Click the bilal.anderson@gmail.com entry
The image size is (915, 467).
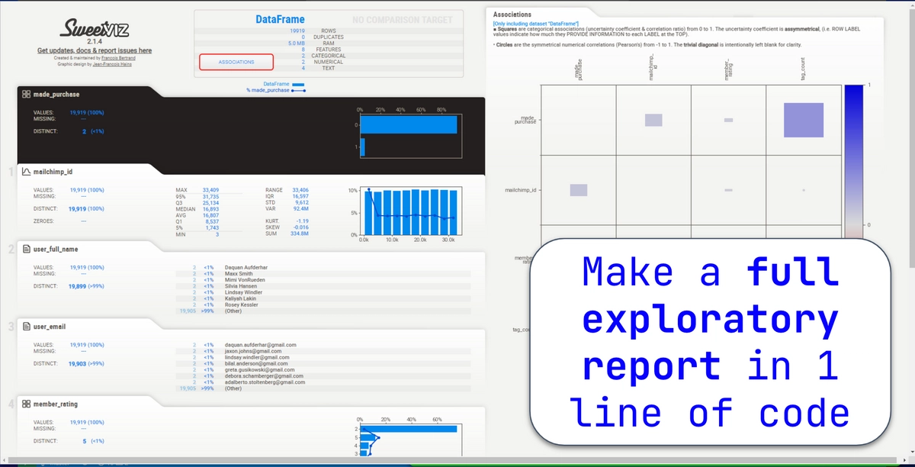pos(257,363)
